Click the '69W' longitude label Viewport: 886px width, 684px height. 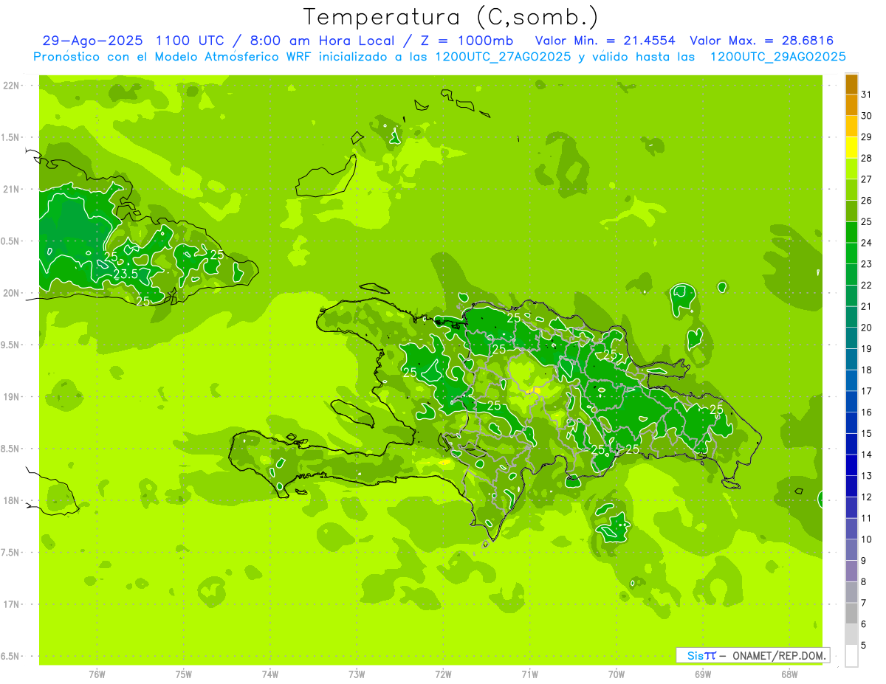(x=703, y=674)
